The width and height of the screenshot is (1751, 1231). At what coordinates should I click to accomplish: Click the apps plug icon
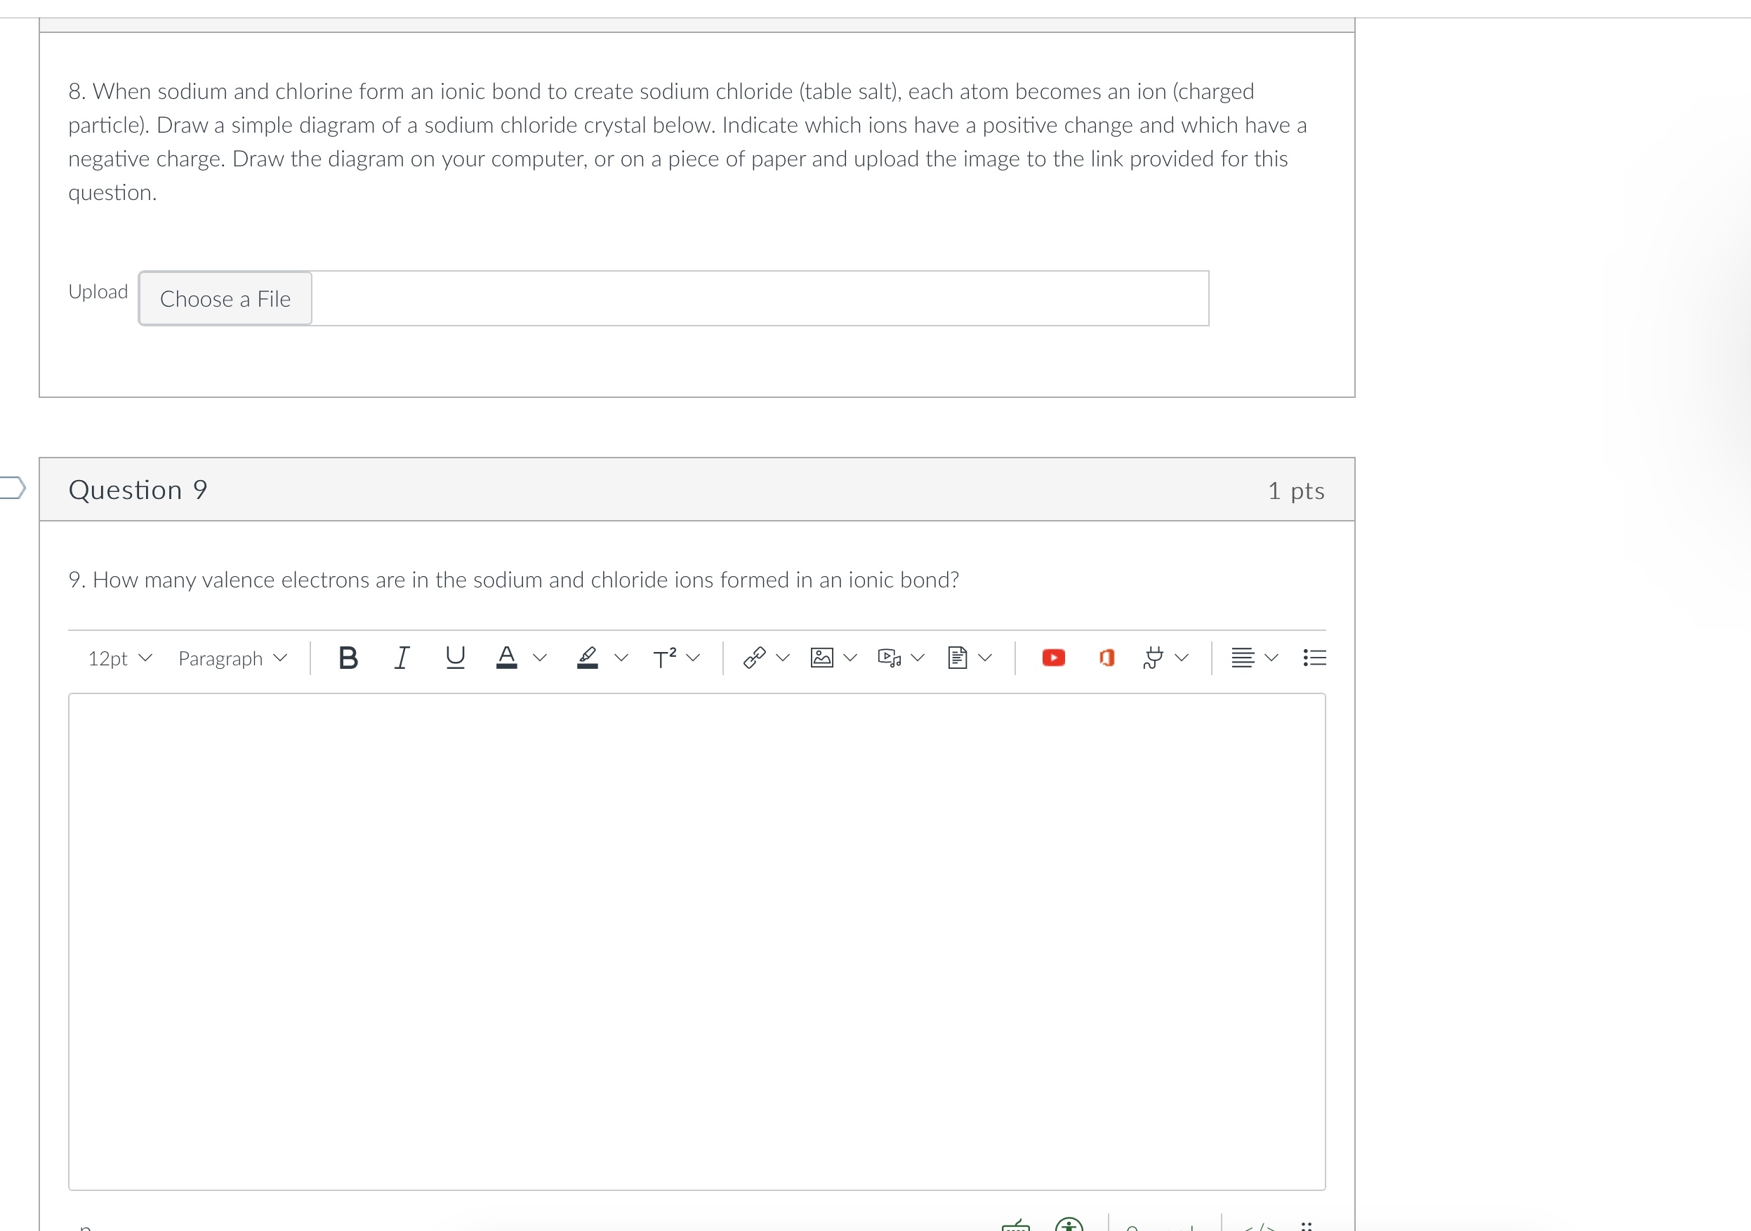click(x=1153, y=657)
